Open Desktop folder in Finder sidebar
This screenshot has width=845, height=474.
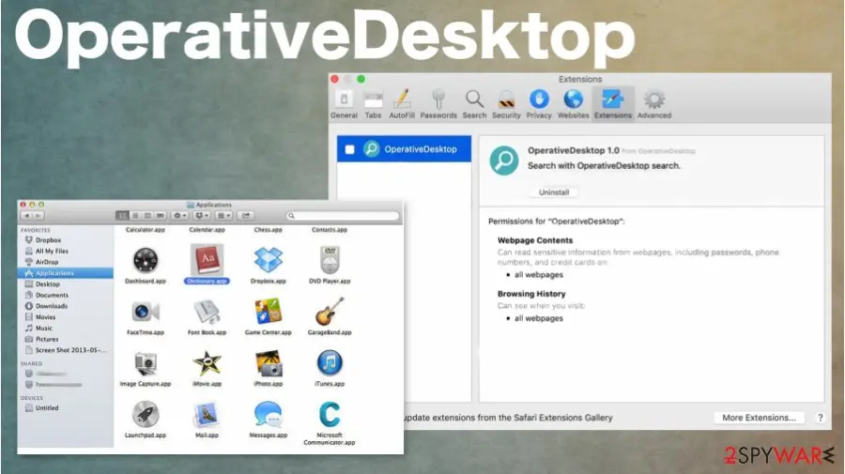(x=48, y=283)
